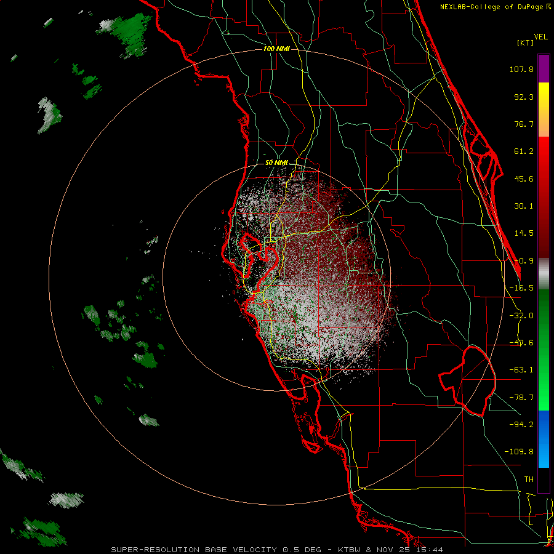Click the TH legend label
Image resolution: width=554 pixels, height=554 pixels.
[529, 480]
